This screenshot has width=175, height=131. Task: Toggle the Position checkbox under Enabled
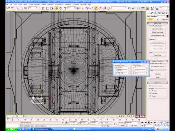coord(150,91)
